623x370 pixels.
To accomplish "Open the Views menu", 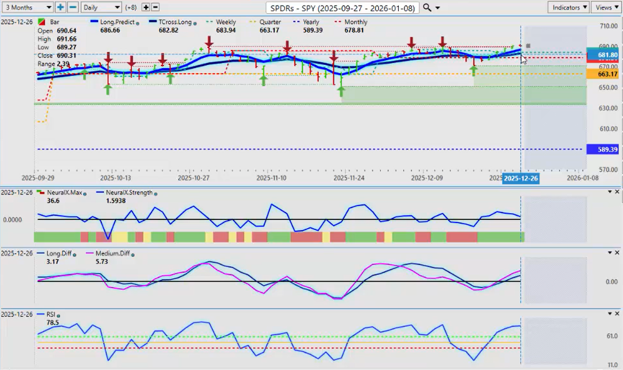I will [606, 7].
